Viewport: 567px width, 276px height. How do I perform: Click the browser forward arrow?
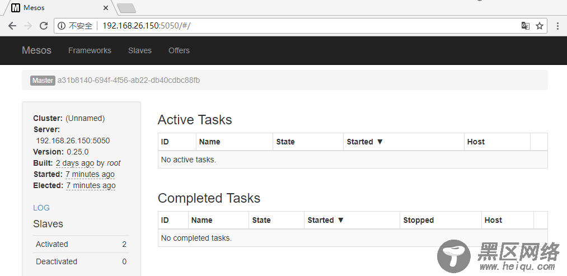pyautogui.click(x=28, y=26)
